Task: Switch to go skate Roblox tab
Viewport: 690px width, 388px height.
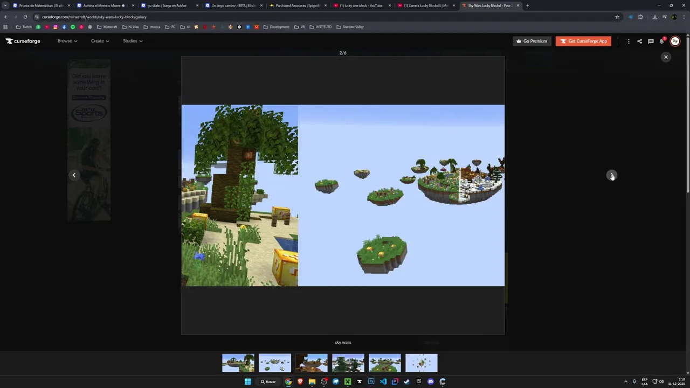Action: [169, 5]
